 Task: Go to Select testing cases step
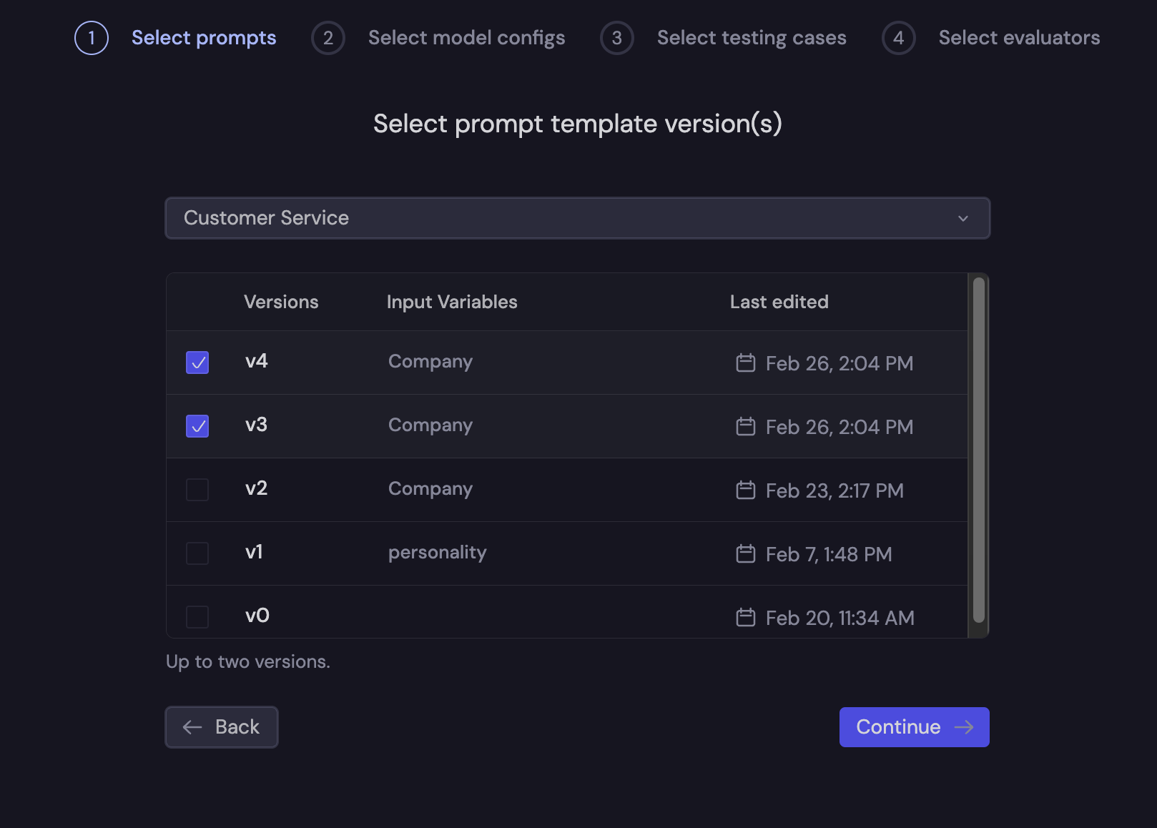coord(752,38)
